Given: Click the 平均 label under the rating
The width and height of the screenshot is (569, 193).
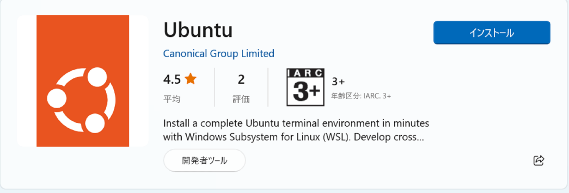Looking at the screenshot, I should coord(172,99).
